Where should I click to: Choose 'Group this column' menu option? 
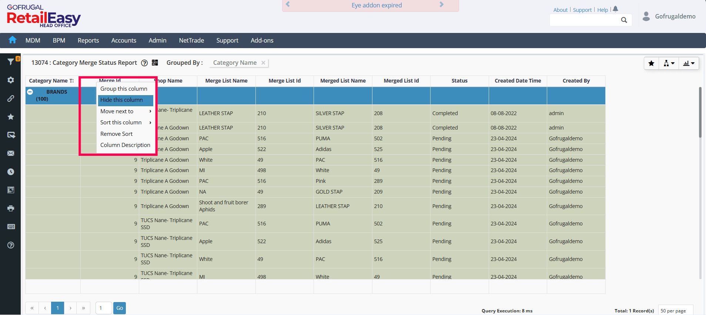point(124,89)
